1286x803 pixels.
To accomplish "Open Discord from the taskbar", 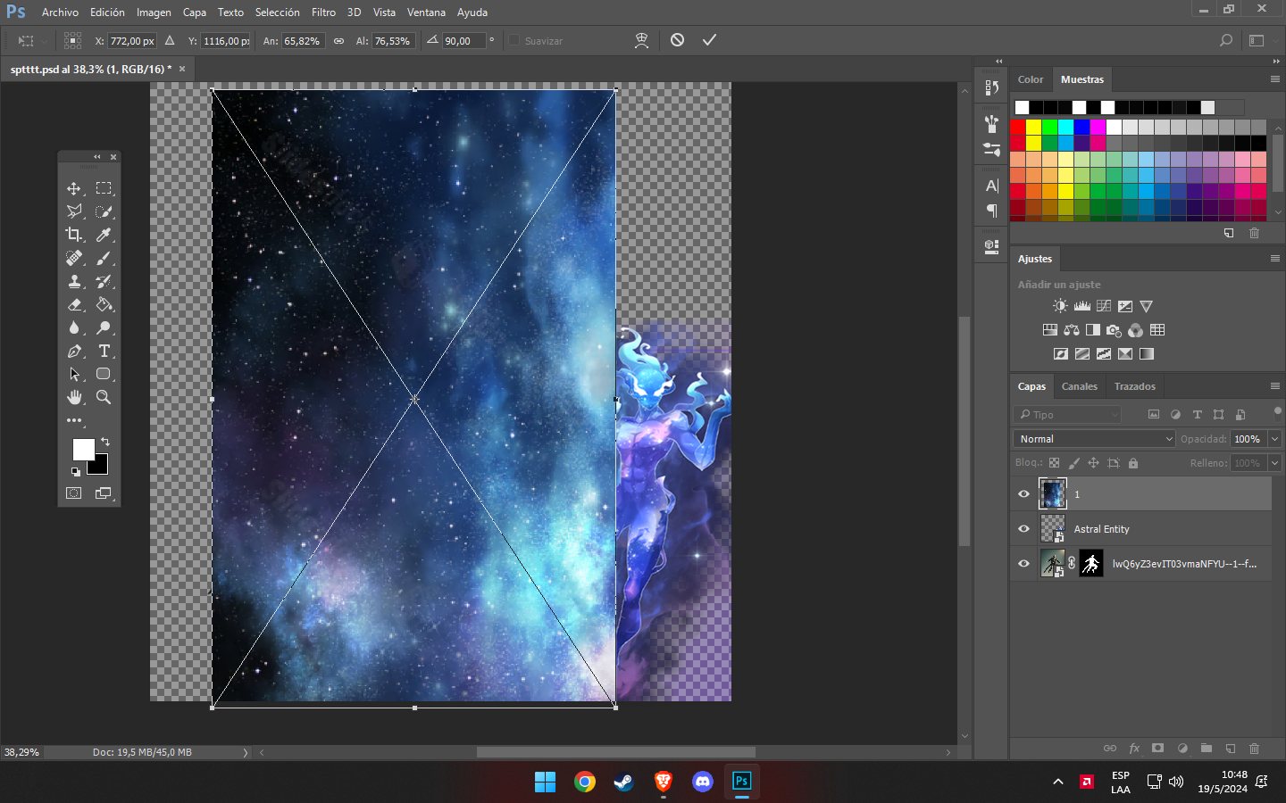I will [703, 782].
